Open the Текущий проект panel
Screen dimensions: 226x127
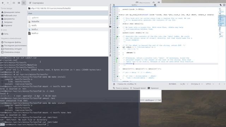[138, 88]
